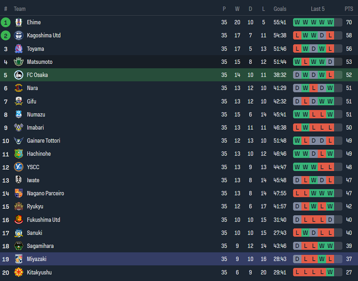
Task: Click the green position 1 badge
Action: (x=6, y=22)
